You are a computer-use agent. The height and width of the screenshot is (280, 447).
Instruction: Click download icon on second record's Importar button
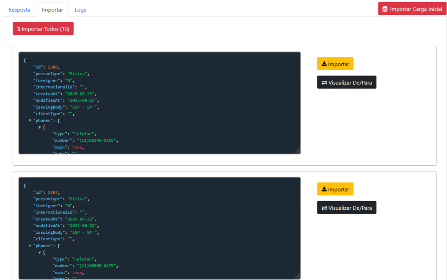[x=324, y=189]
